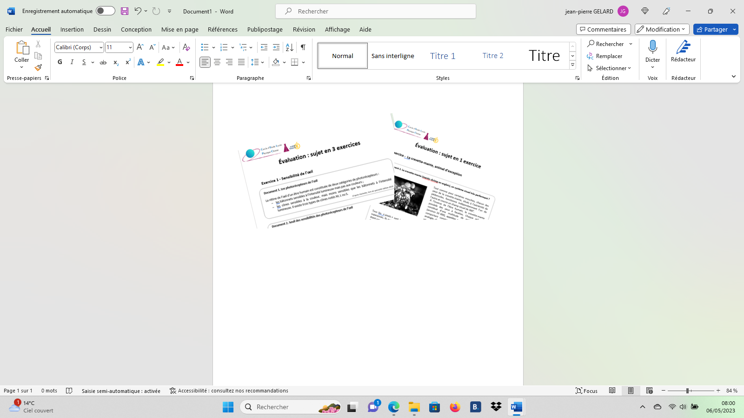Open the Modification mode dropdown
Viewport: 744px width, 418px height.
661,29
